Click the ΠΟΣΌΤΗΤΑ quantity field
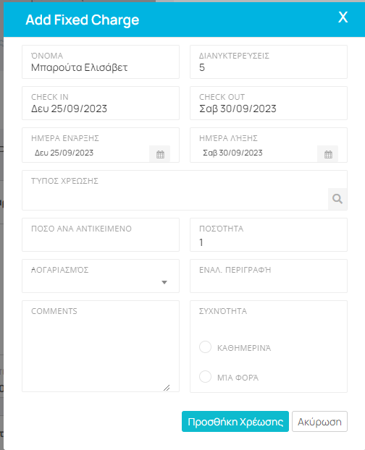365x450 pixels. [269, 234]
